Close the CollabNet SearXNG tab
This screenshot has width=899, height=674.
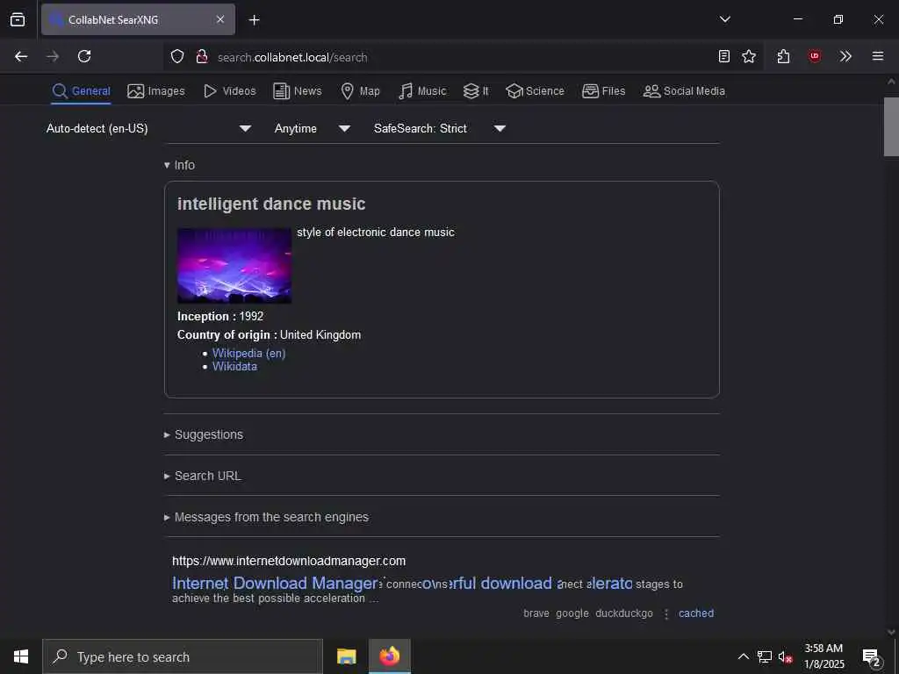(220, 19)
